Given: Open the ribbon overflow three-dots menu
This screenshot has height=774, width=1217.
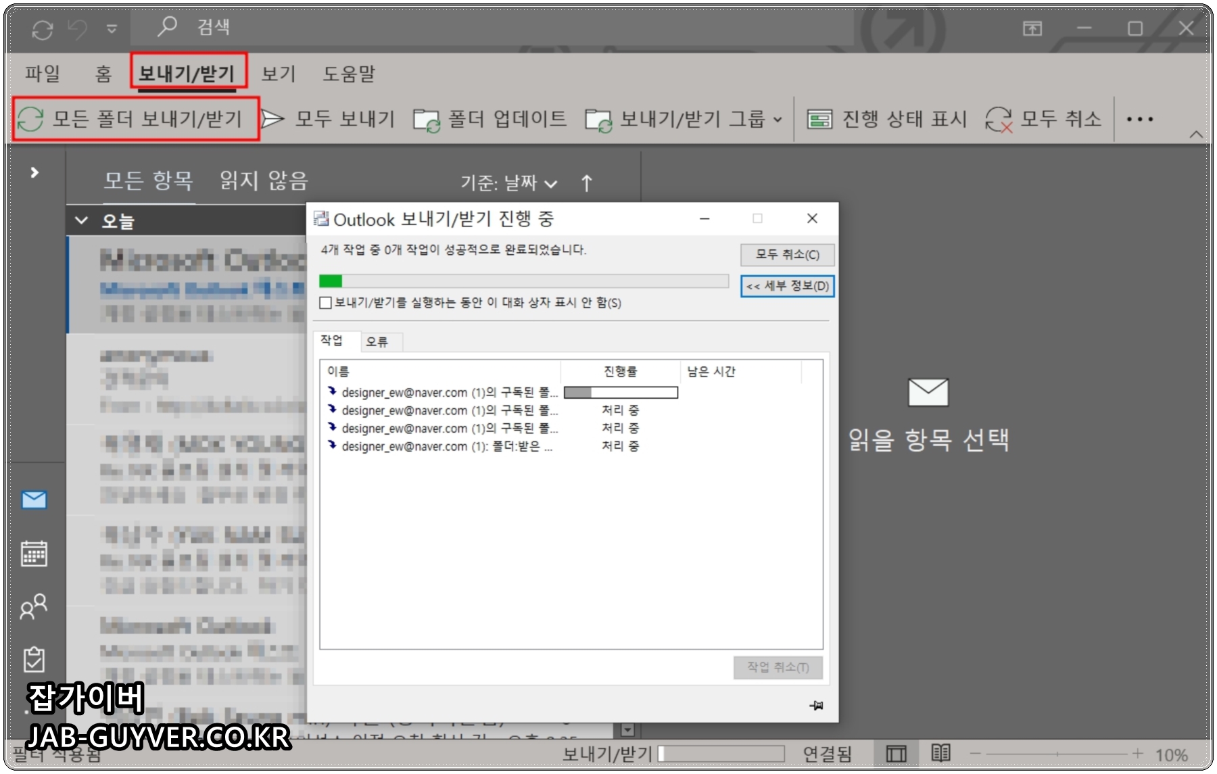Looking at the screenshot, I should (1140, 120).
